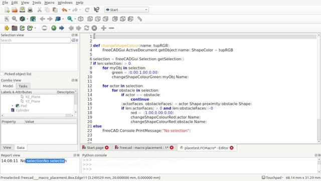Click the teal zoom magnifier icon

(x=70, y=19)
